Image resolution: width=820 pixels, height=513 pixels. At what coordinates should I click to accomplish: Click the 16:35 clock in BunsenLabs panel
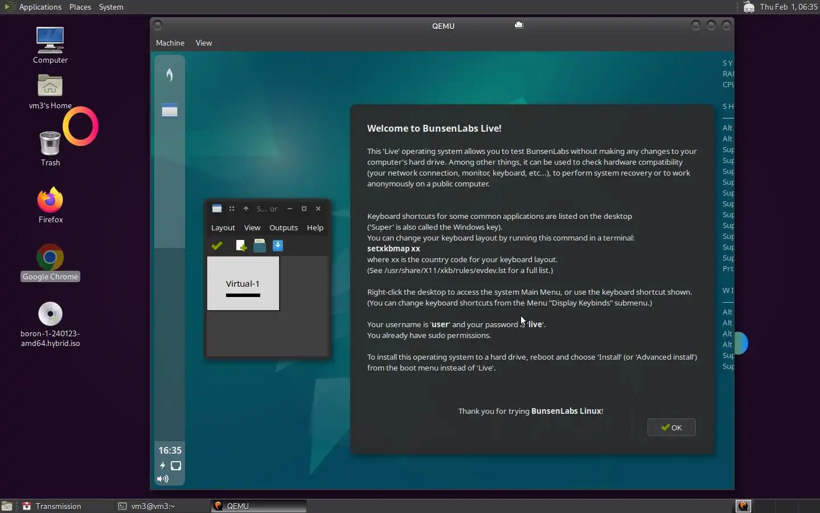tap(170, 450)
